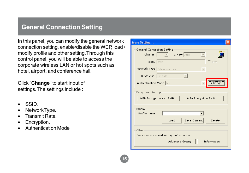The image size is (249, 173).
Task: Open Advanced Setting...
Action: click(181, 141)
